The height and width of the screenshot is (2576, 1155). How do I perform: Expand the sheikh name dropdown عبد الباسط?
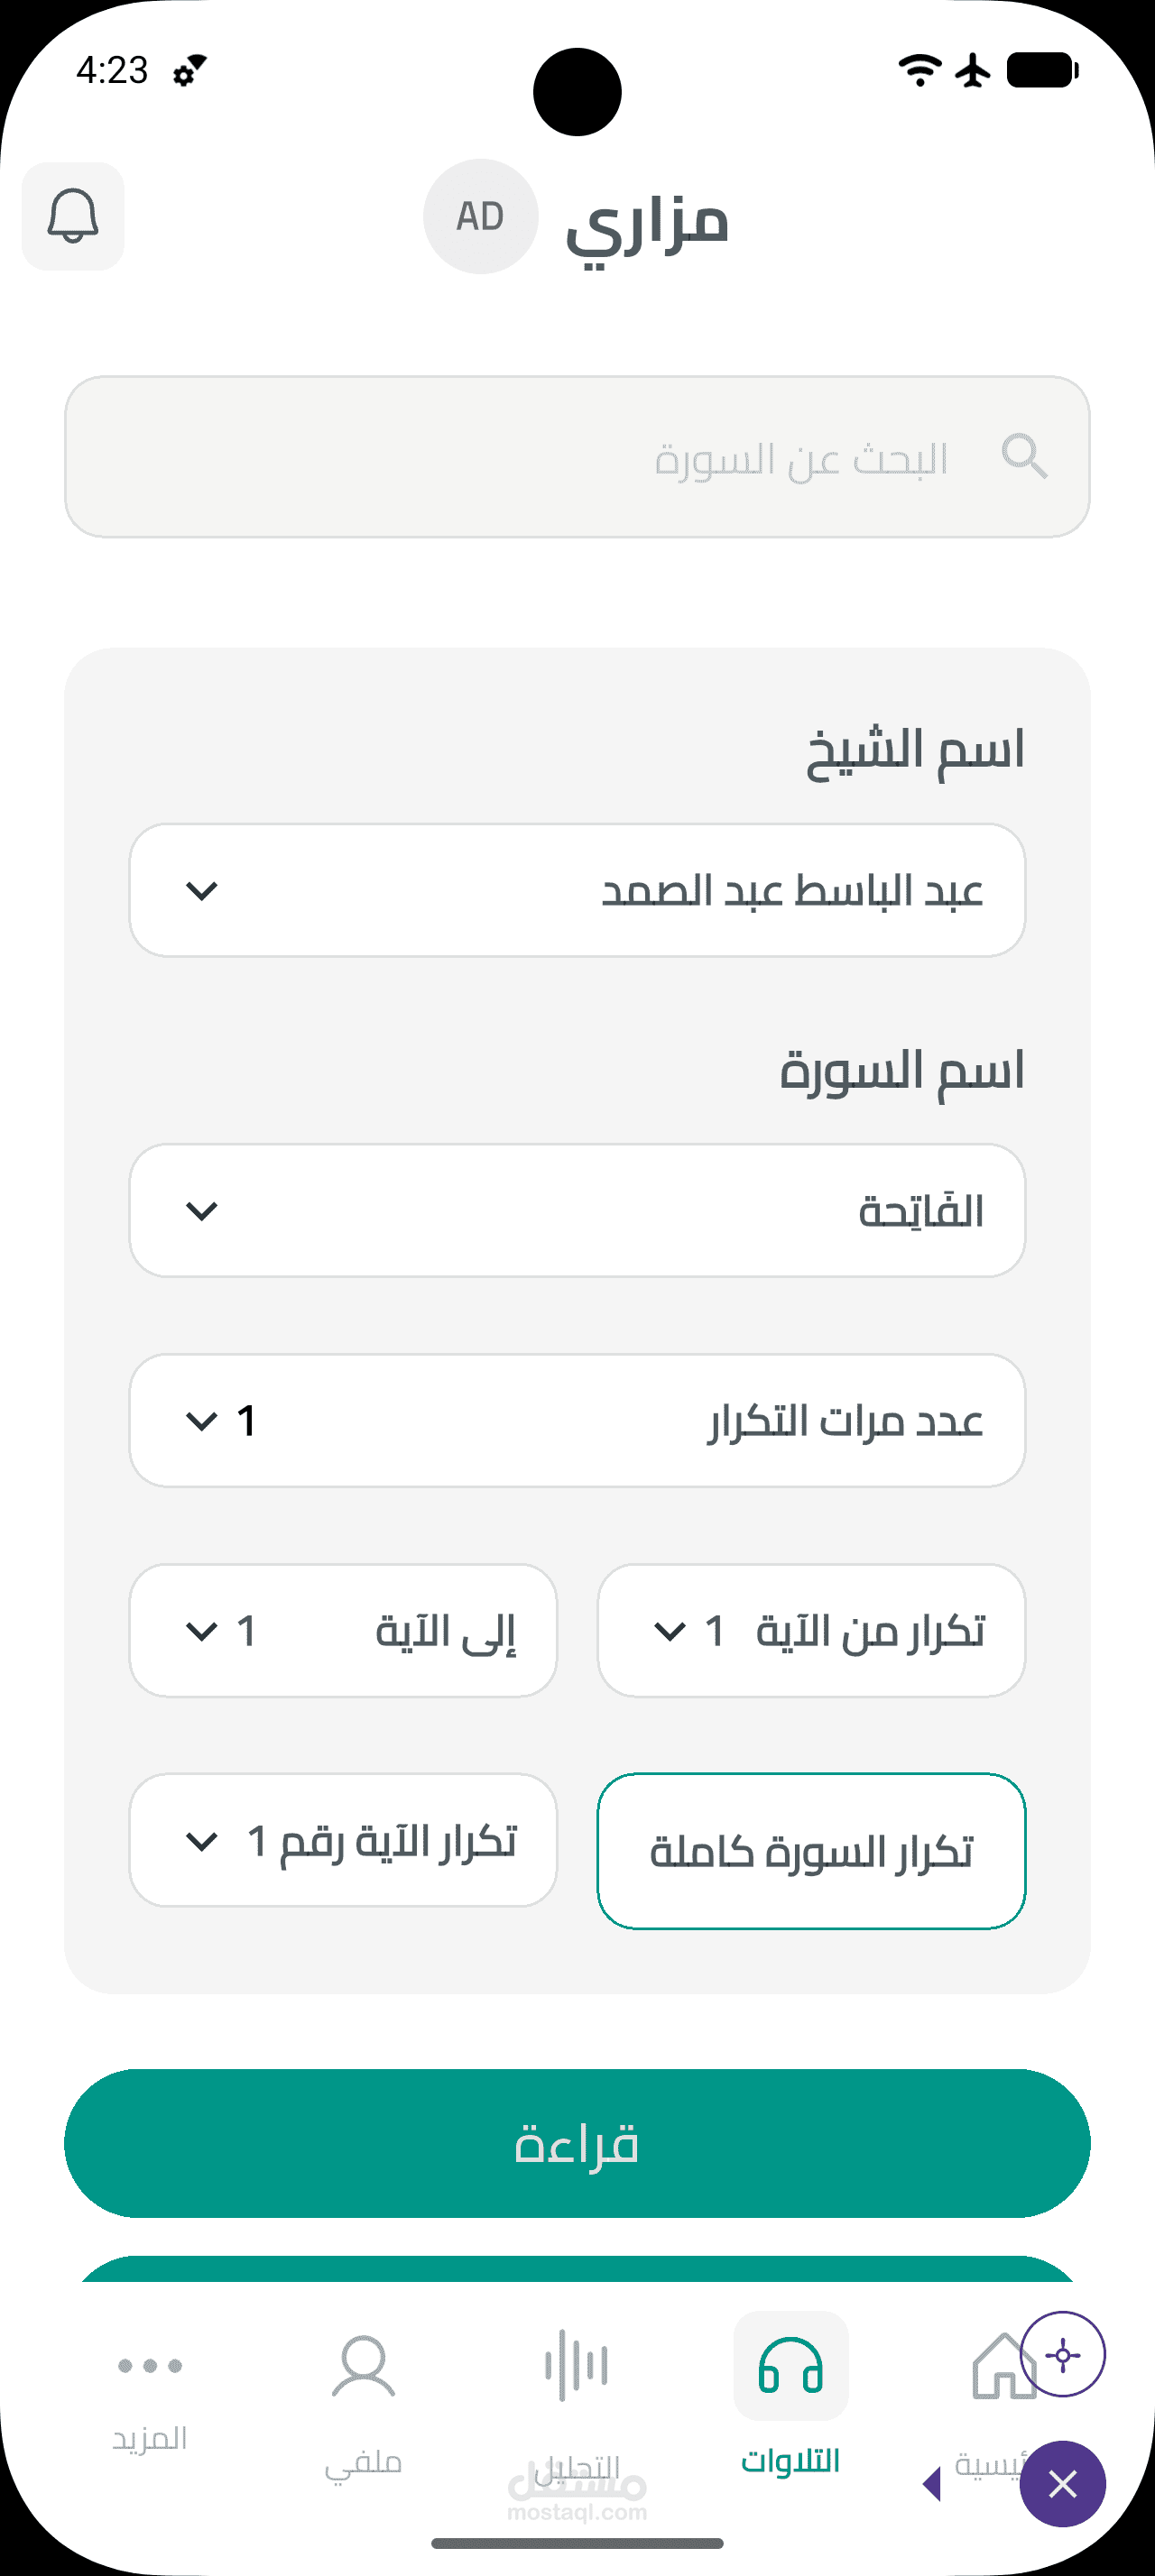point(577,890)
